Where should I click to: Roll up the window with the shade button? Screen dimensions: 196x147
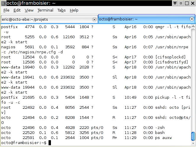click(x=175, y=3)
